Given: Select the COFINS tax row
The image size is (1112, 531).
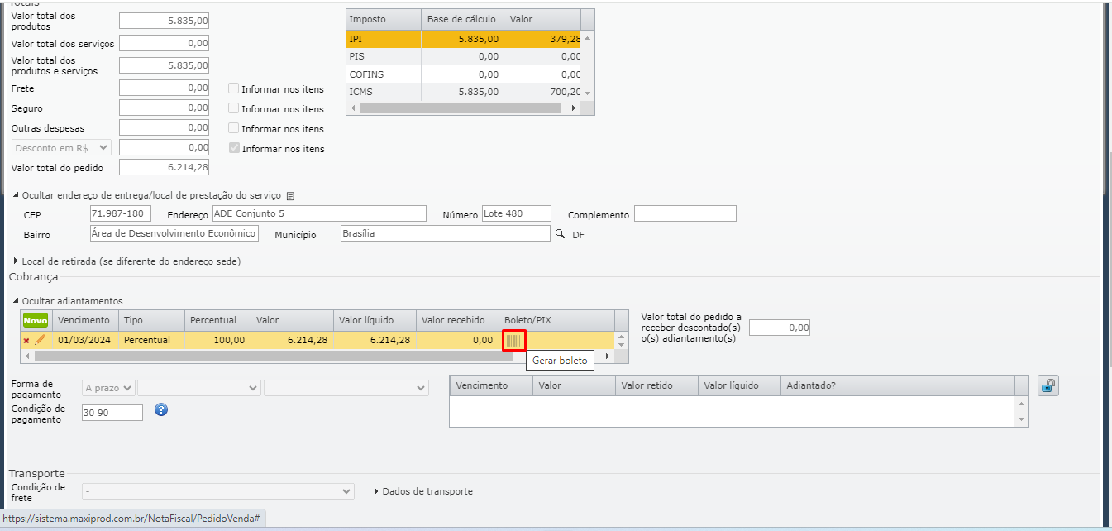Looking at the screenshot, I should (x=463, y=74).
